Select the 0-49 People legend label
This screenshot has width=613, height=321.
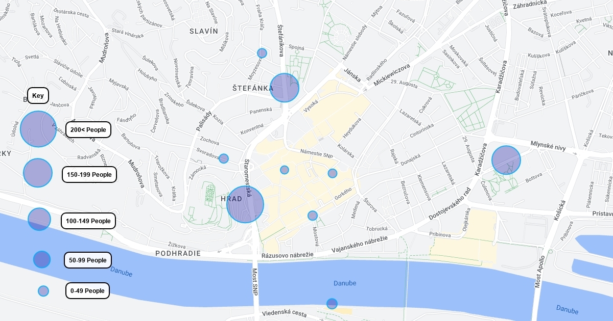click(87, 290)
